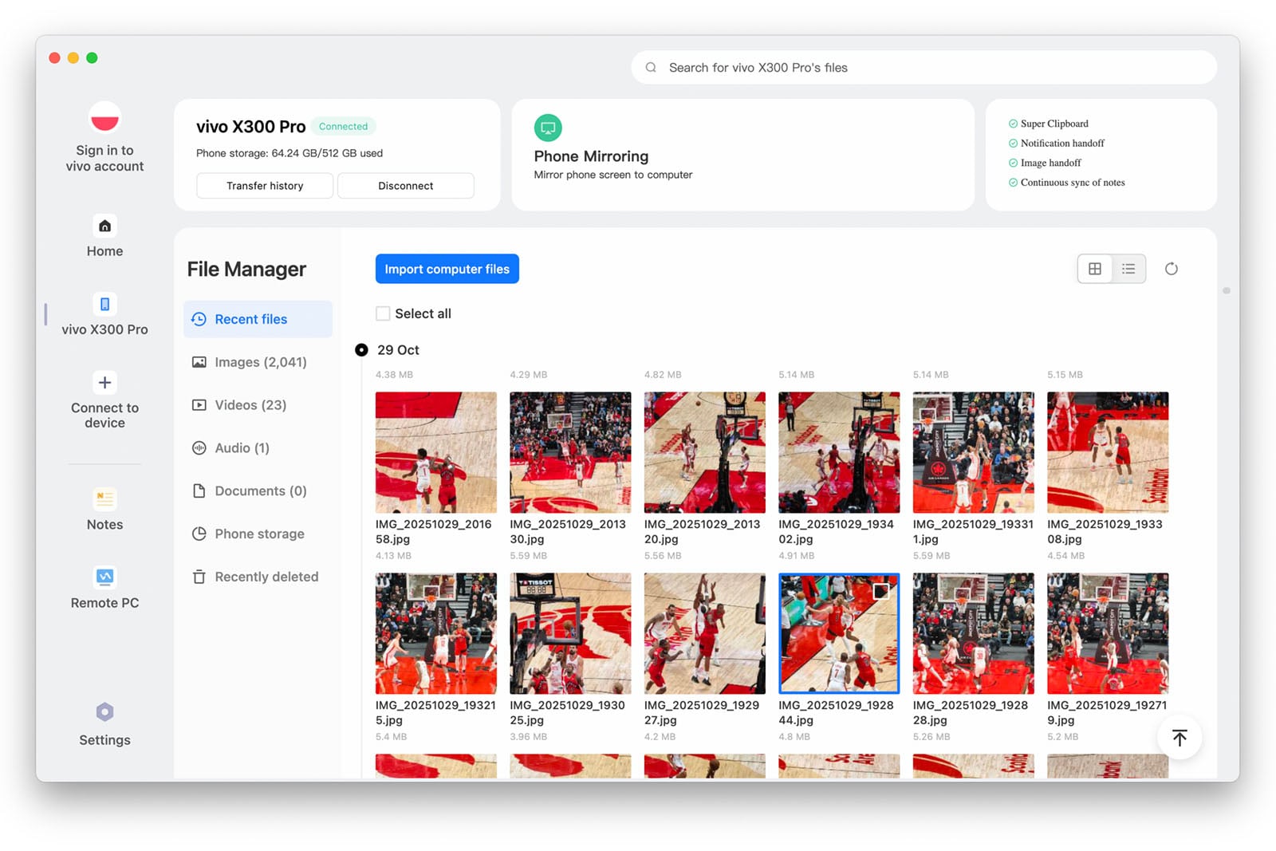Screen dimensions: 1276x851
Task: Switch to list view
Action: 1128,269
